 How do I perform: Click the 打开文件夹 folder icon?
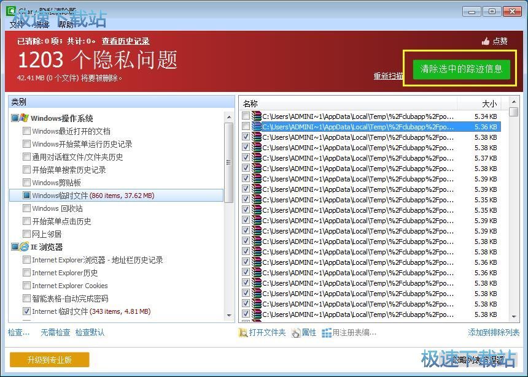click(243, 333)
